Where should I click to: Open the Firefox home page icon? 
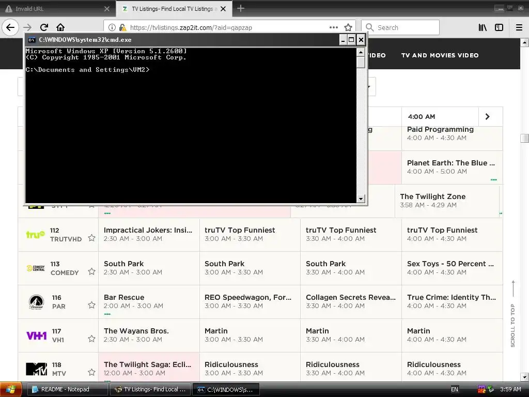[x=60, y=27]
